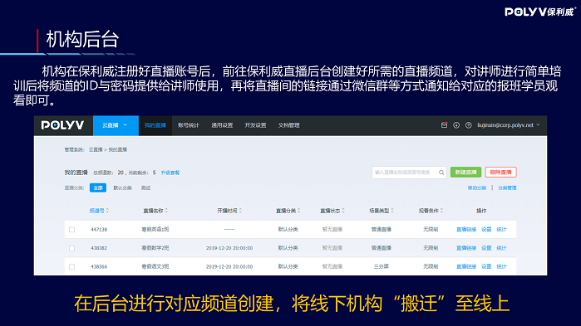Sort by 场景类型 column
The image size is (581, 326).
click(x=382, y=211)
